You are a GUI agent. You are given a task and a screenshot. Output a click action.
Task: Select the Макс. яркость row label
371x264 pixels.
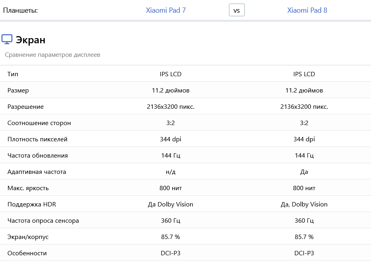tap(28, 188)
